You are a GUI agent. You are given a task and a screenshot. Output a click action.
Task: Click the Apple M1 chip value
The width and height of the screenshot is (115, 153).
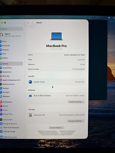coord(81,60)
